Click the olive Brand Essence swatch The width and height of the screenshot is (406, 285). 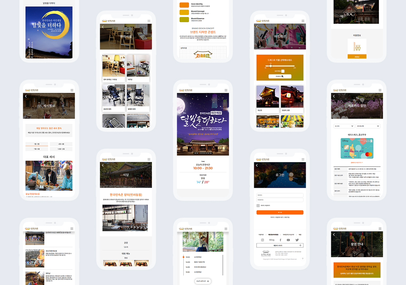pyautogui.click(x=184, y=20)
